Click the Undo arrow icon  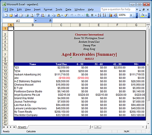(x=72, y=15)
